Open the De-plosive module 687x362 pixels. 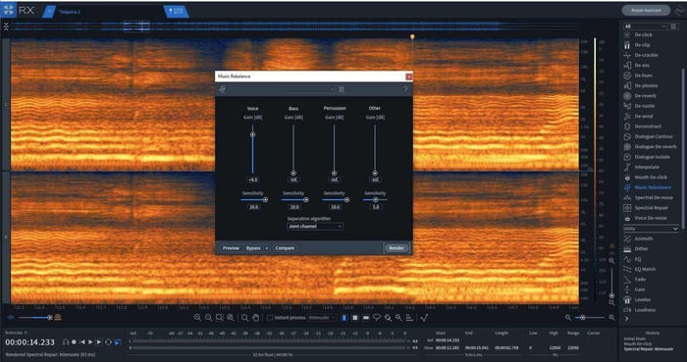646,85
